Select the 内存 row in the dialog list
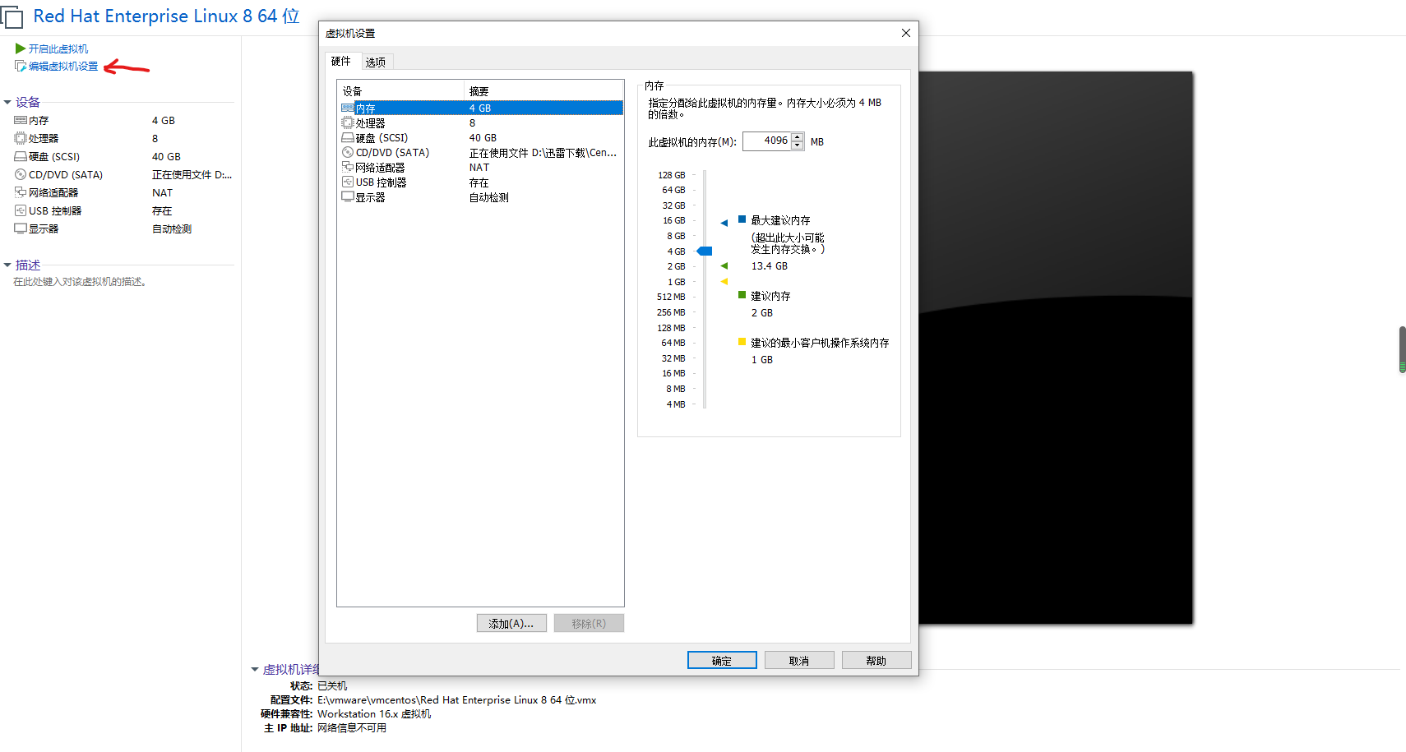The image size is (1406, 752). pyautogui.click(x=481, y=108)
